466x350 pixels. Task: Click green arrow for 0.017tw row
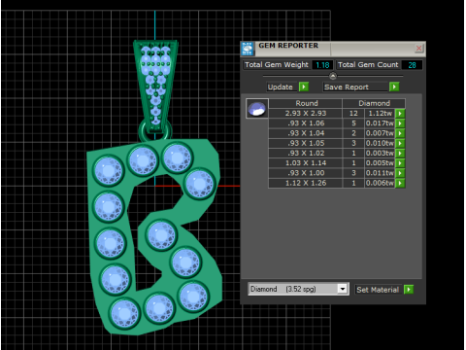(400, 123)
